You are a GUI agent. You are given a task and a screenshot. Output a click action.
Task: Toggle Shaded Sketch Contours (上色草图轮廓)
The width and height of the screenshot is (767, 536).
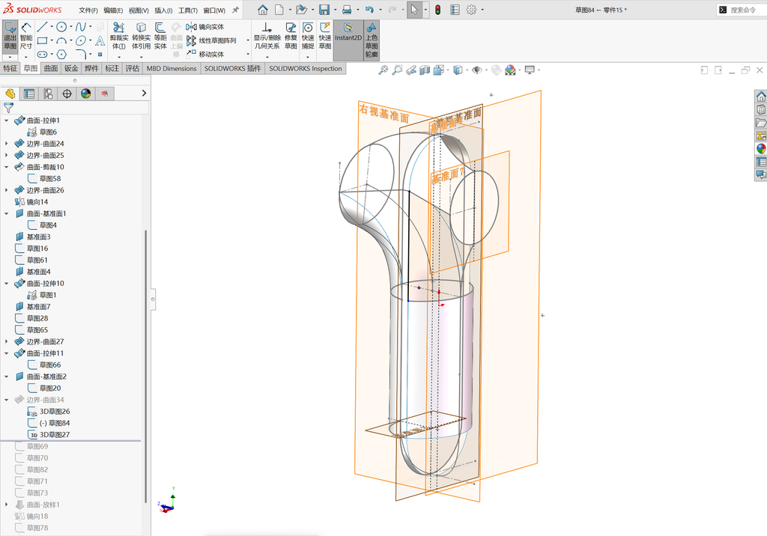pyautogui.click(x=372, y=40)
